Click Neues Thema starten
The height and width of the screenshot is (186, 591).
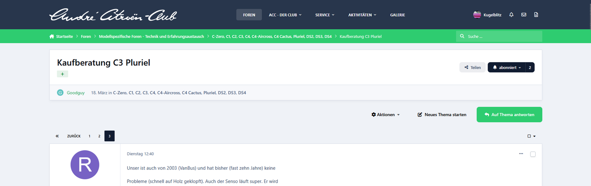coord(442,115)
